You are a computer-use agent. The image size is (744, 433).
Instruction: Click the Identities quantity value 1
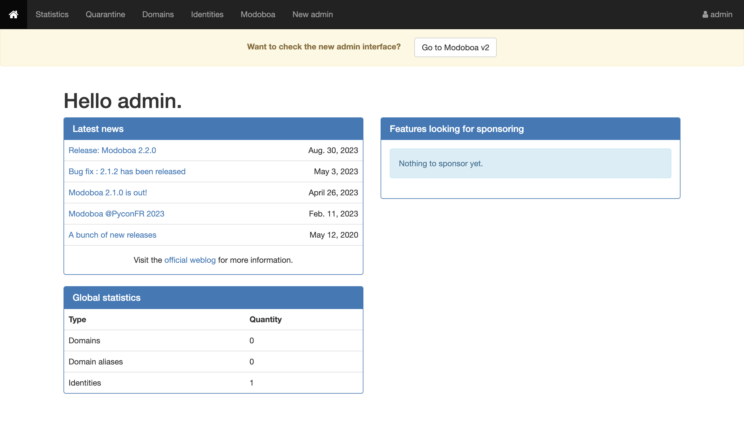(x=252, y=383)
